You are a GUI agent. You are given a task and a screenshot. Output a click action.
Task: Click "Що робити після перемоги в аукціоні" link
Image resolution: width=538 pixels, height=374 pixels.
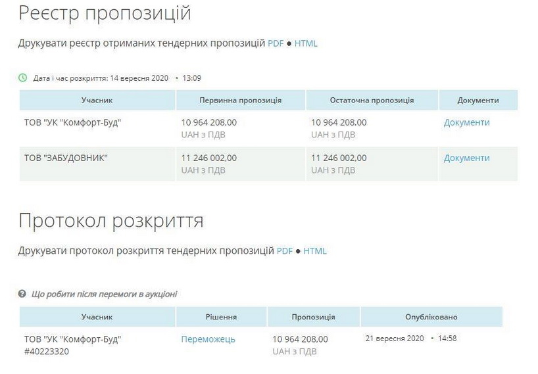click(104, 294)
